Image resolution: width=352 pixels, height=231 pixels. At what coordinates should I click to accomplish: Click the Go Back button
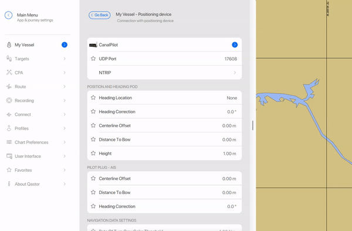[100, 15]
